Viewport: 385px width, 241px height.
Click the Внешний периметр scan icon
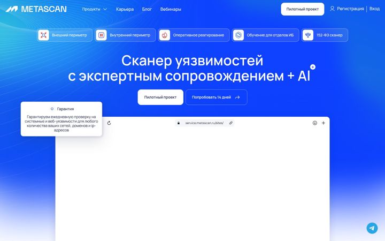coord(43,35)
